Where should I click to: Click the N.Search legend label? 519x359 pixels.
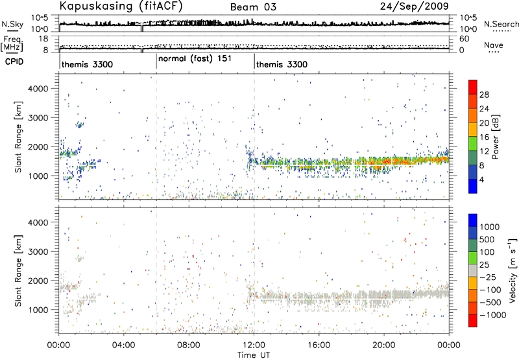tap(501, 24)
